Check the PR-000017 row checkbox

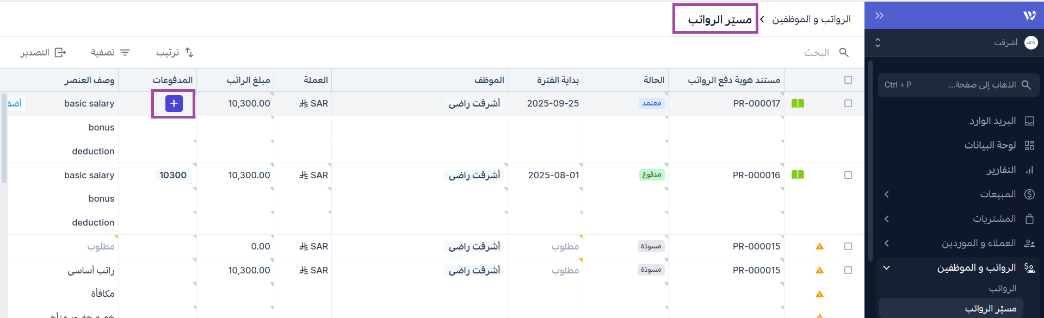[x=848, y=103]
